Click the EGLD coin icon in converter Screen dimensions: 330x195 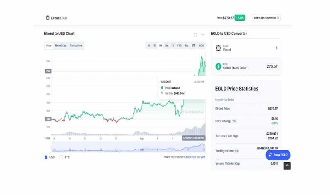218,48
